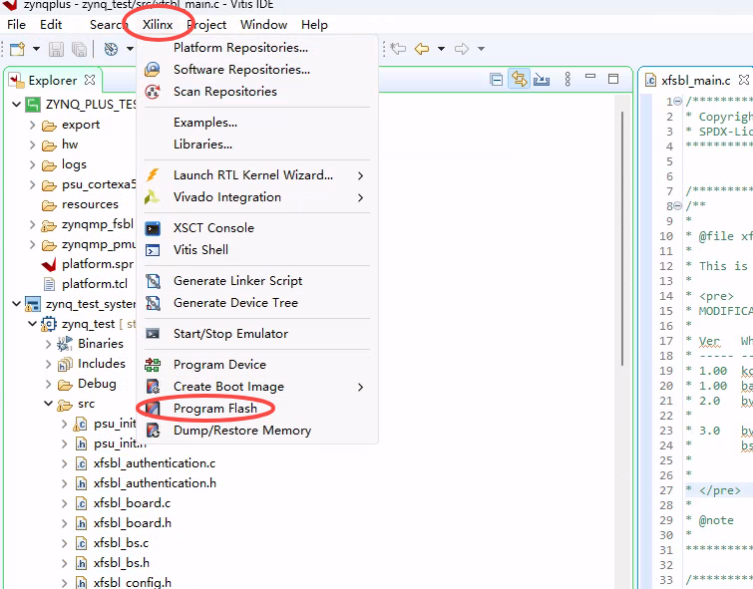Click the New toolbar icon
753x589 pixels.
[x=18, y=49]
